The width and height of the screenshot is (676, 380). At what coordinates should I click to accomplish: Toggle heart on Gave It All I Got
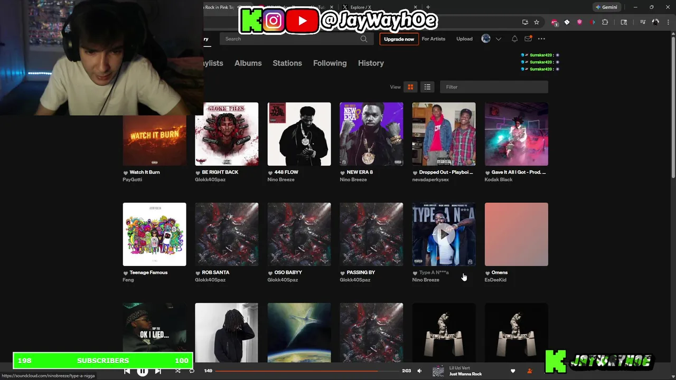(x=487, y=173)
